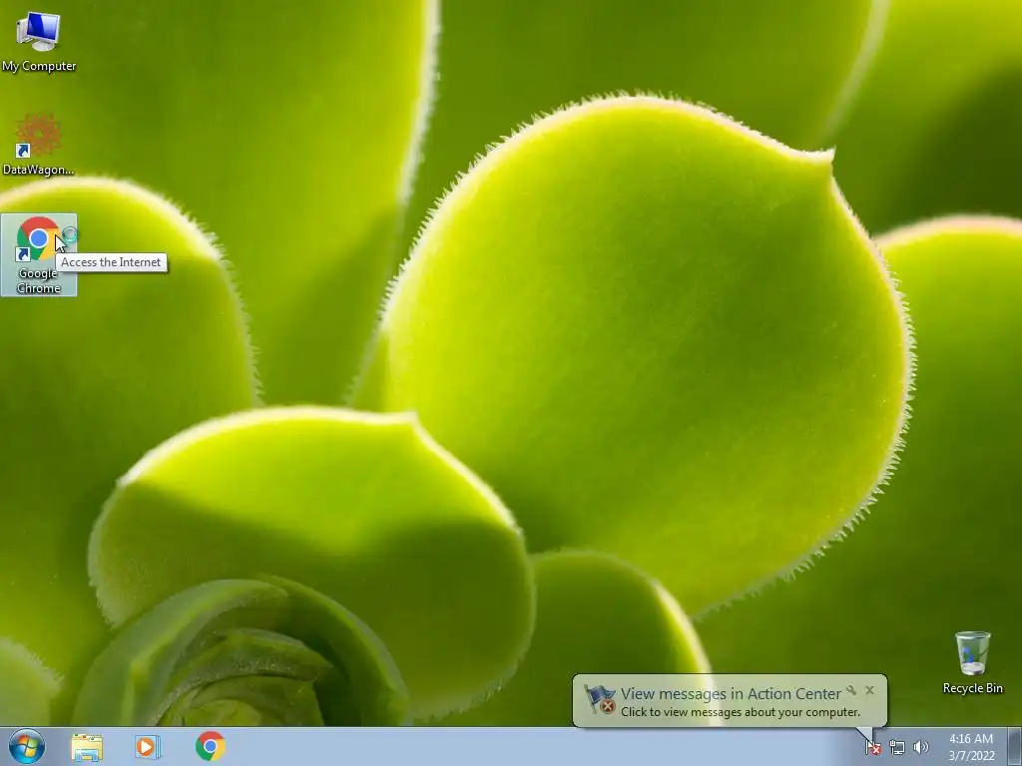Screen dimensions: 1022x766
Task: Open the Windows Start menu
Action: [27, 746]
